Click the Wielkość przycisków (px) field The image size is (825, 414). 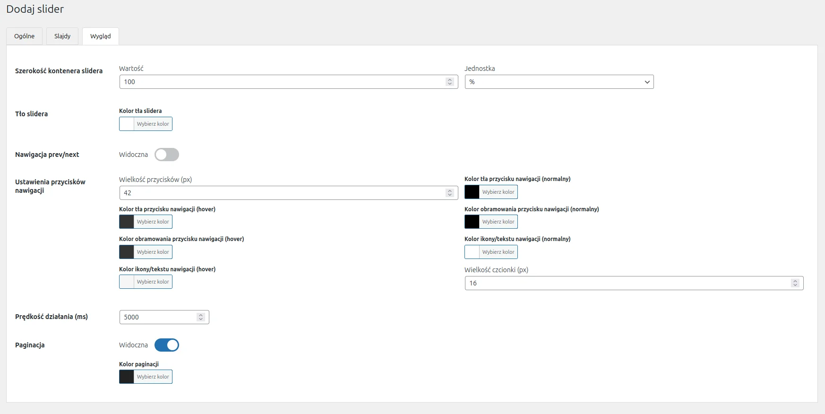282,193
